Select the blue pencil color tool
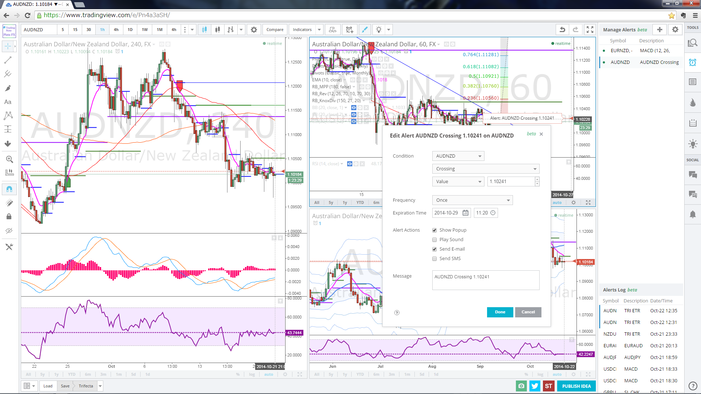 pyautogui.click(x=364, y=30)
